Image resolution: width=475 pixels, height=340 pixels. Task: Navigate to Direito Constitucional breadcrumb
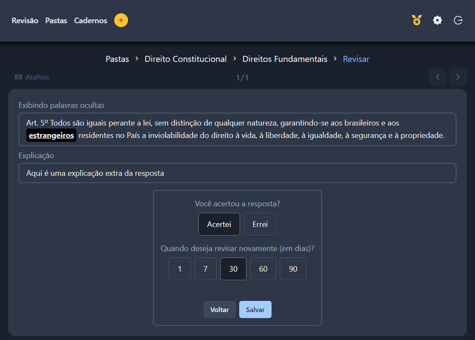tap(185, 59)
